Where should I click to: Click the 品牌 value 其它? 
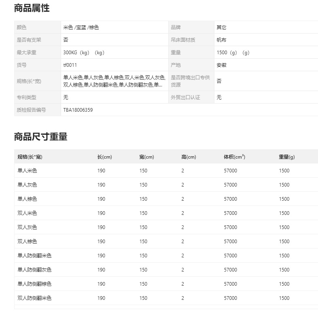tap(221, 28)
